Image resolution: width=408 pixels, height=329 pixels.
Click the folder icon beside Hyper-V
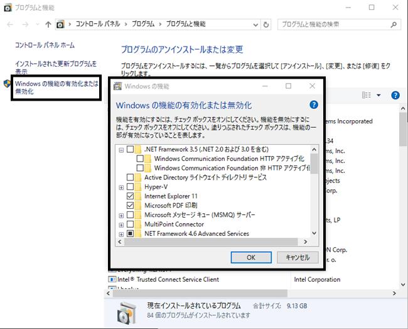(x=139, y=187)
